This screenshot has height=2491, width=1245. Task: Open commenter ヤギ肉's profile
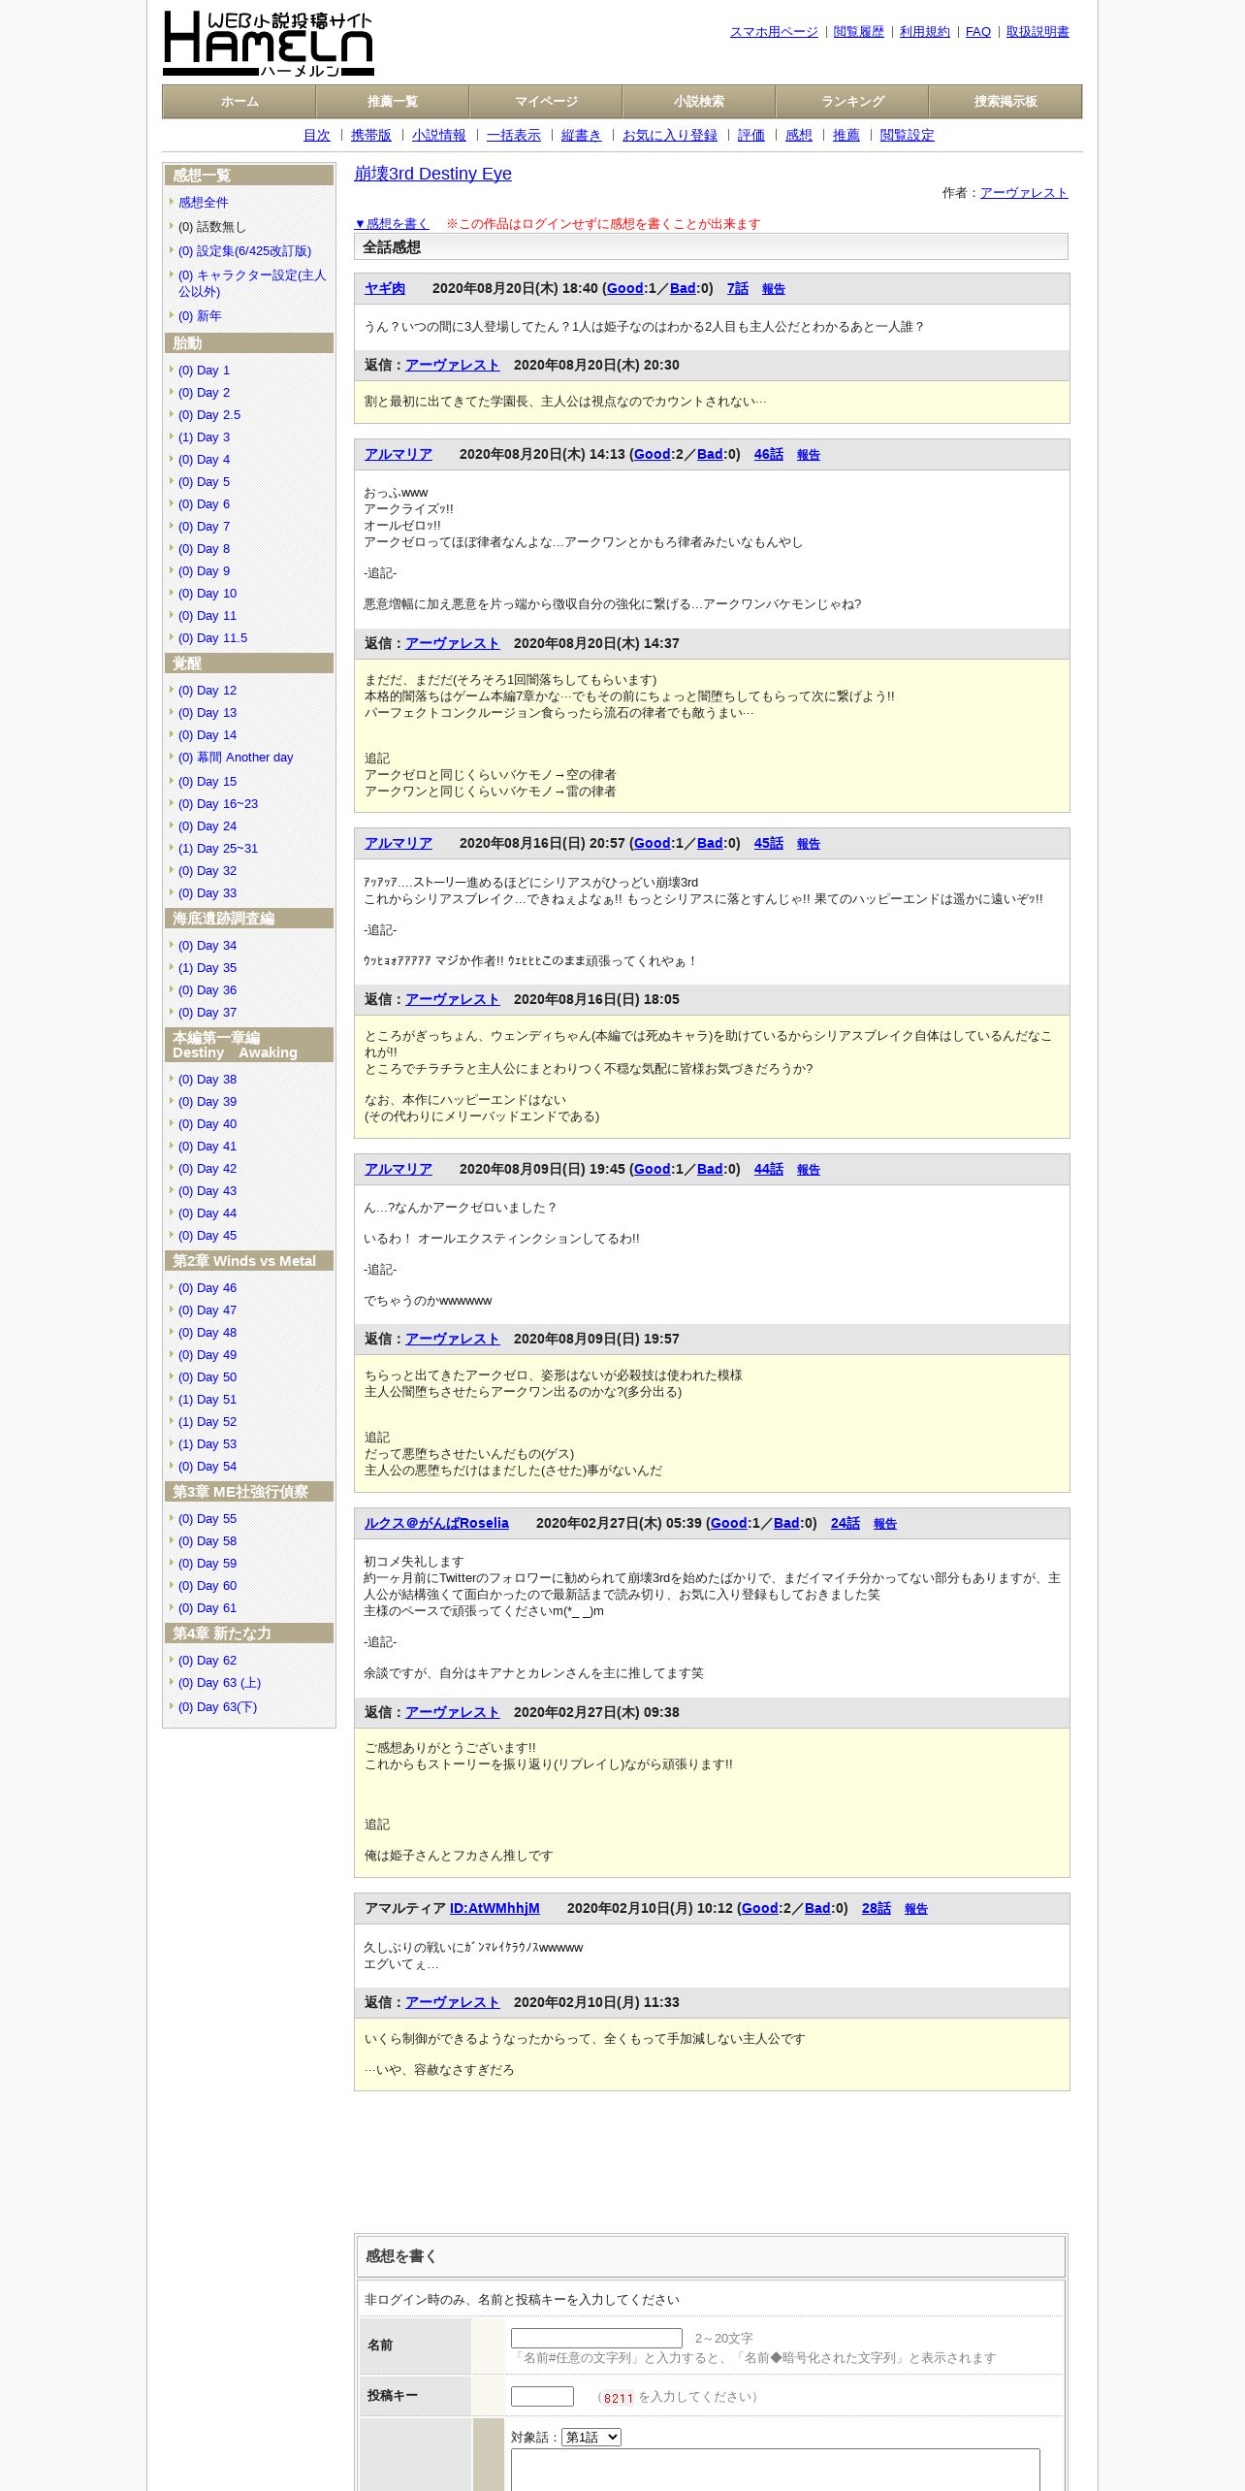click(x=385, y=289)
